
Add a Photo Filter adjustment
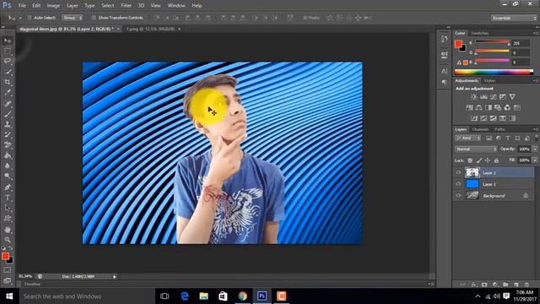click(498, 107)
